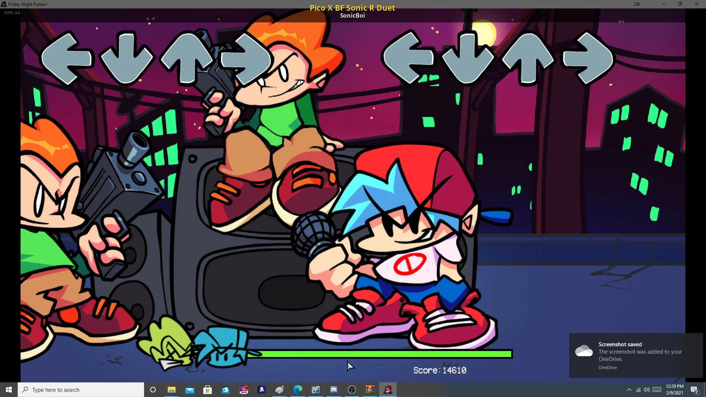Viewport: 706px width, 397px height.
Task: Click the player's right arrow receptor
Action: [x=588, y=58]
